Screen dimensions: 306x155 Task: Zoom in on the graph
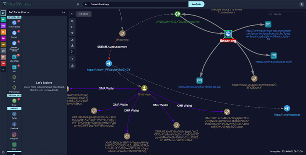click(72, 21)
